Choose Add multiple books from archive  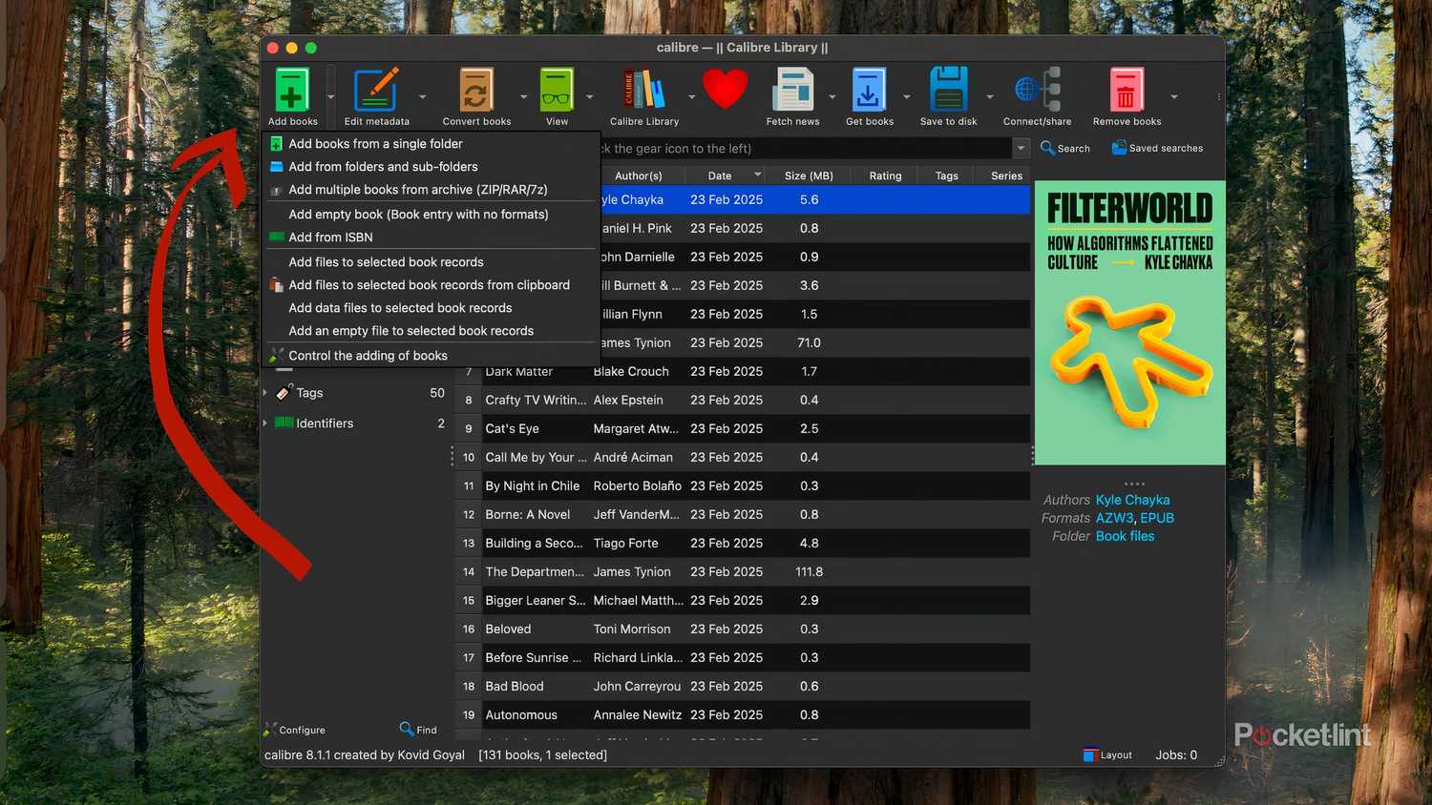click(x=431, y=190)
